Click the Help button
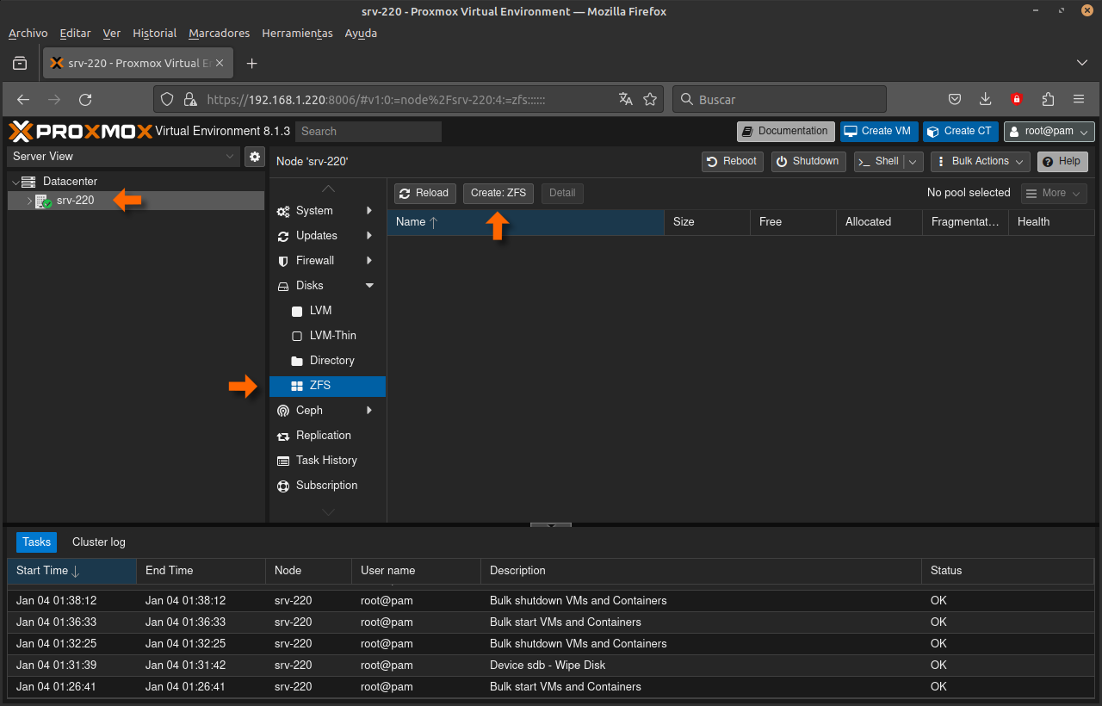1102x706 pixels. 1062,161
